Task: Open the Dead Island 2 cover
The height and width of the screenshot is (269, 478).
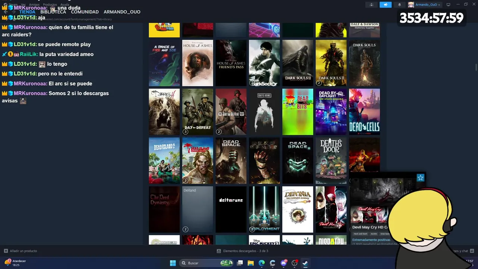Action: pyautogui.click(x=164, y=161)
